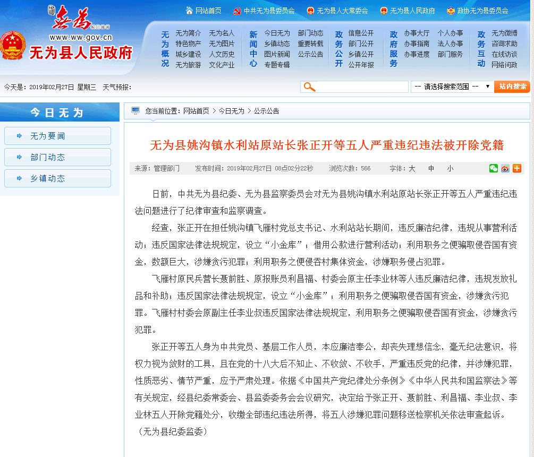The height and width of the screenshot is (457, 534).
Task: Click the national emblem logo
Action: [x=13, y=46]
